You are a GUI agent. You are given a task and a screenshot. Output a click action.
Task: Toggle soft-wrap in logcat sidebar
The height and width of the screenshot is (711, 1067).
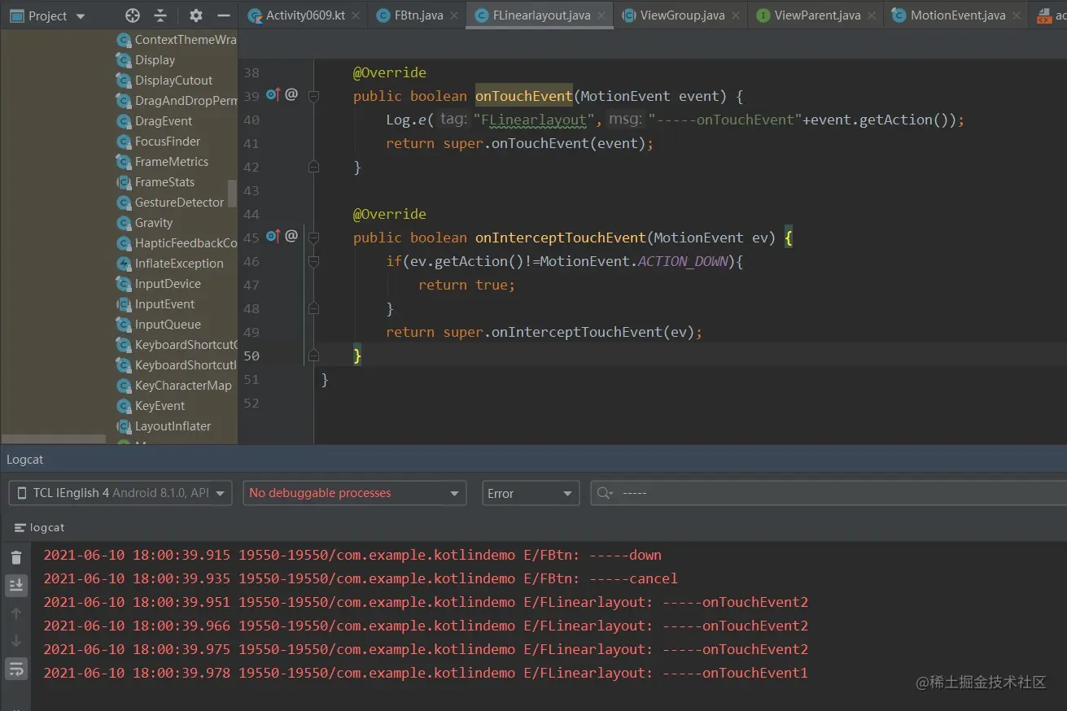(x=16, y=670)
